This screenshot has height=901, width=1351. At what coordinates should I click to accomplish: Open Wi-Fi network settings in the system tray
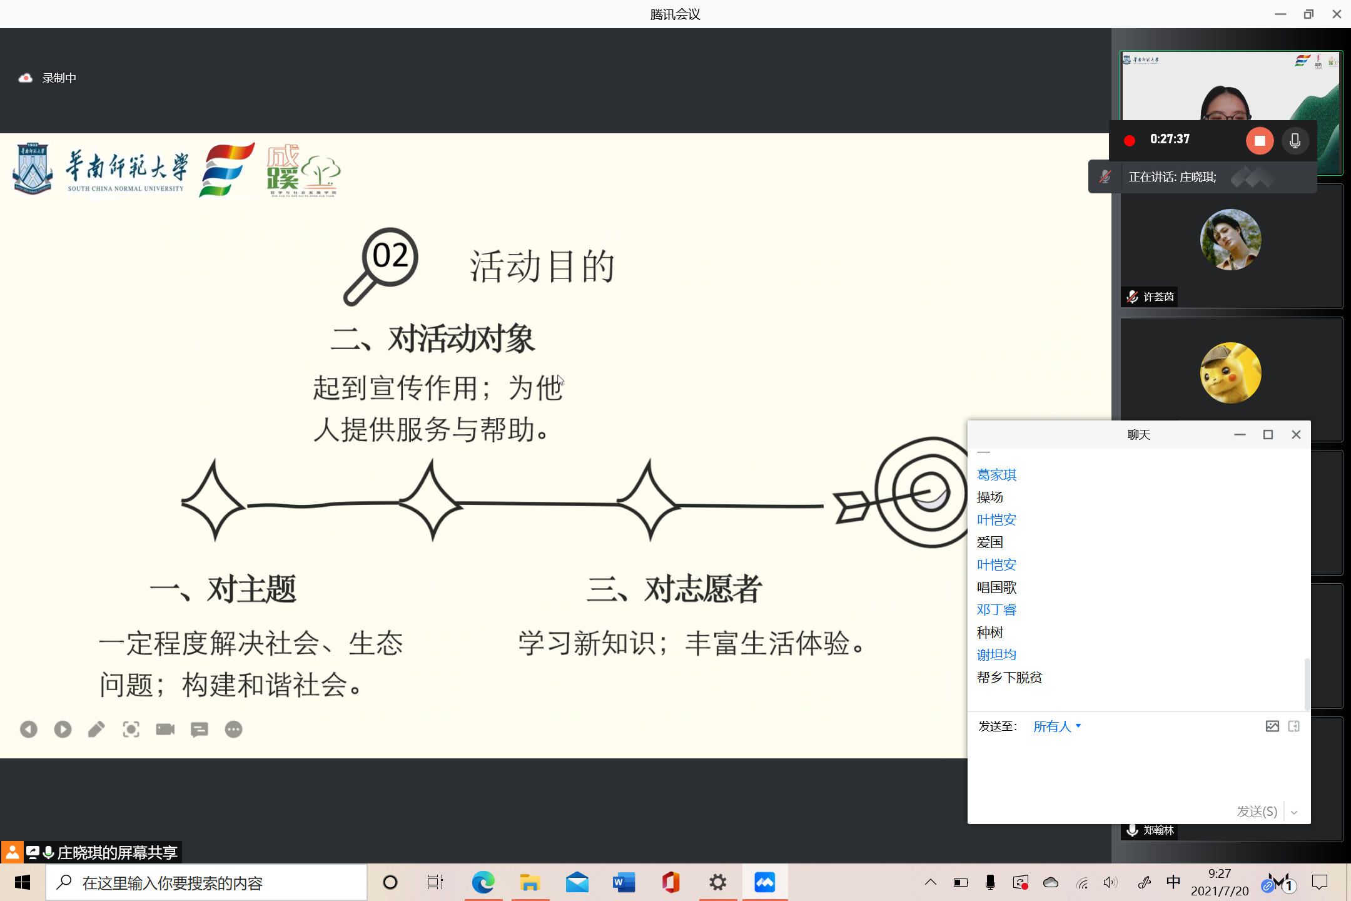tap(1082, 883)
